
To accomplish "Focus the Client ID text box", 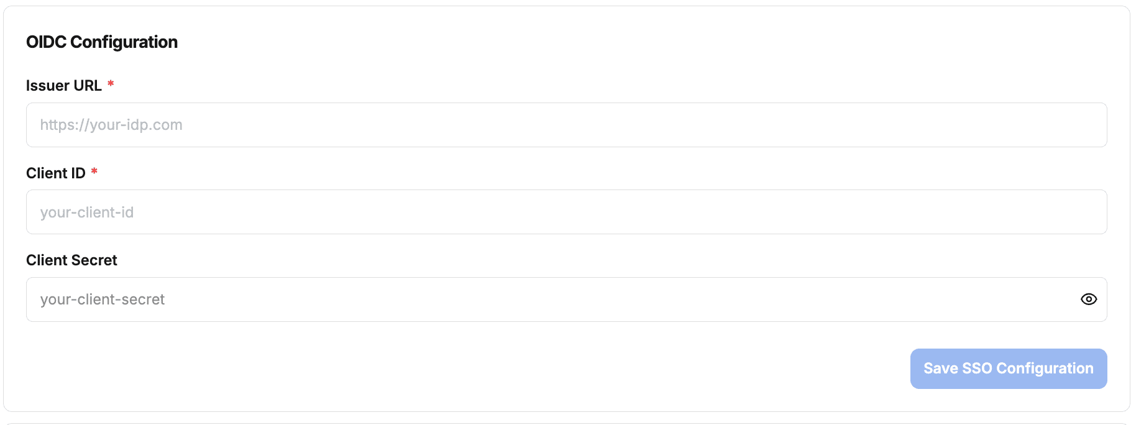I will [x=565, y=212].
